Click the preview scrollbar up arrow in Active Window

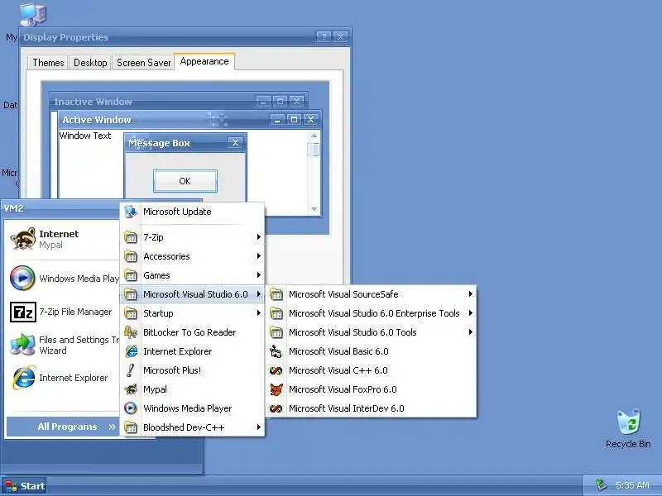tap(314, 136)
